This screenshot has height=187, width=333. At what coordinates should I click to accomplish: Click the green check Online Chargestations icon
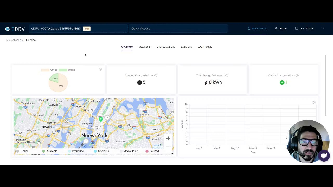point(282,83)
